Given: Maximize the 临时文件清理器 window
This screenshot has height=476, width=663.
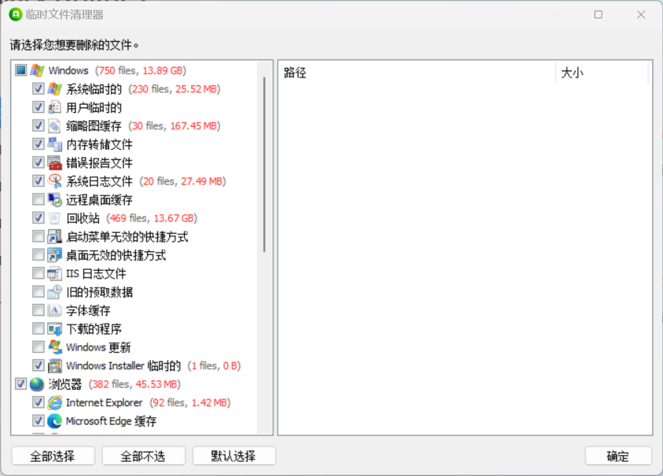Looking at the screenshot, I should coord(599,15).
